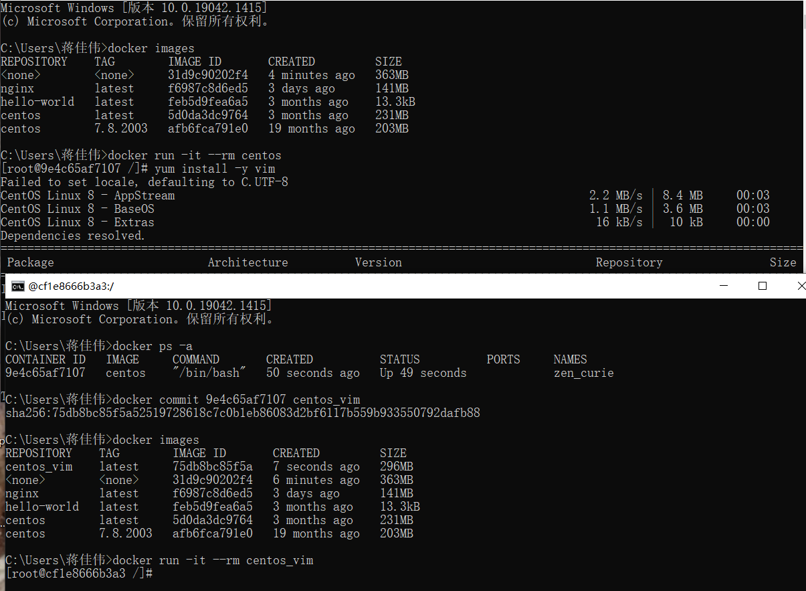Click the 231MB size in the back window

(x=392, y=115)
